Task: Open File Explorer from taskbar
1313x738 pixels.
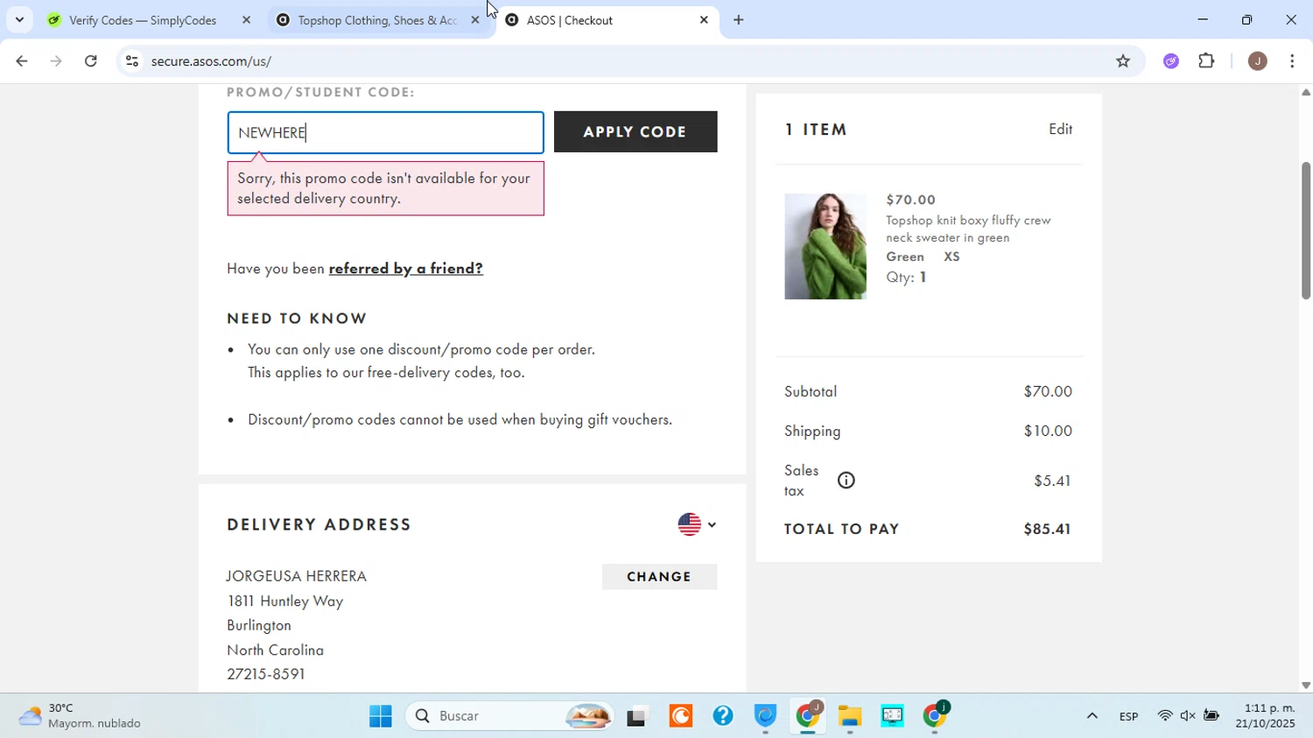Action: coord(850,716)
